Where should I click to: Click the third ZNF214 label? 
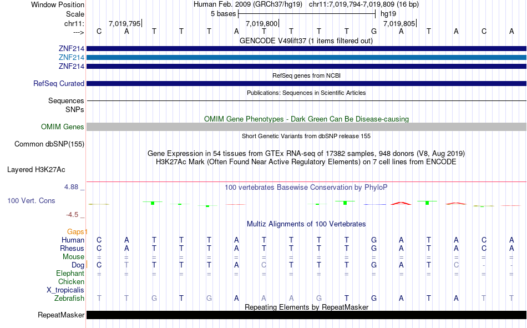(x=71, y=66)
